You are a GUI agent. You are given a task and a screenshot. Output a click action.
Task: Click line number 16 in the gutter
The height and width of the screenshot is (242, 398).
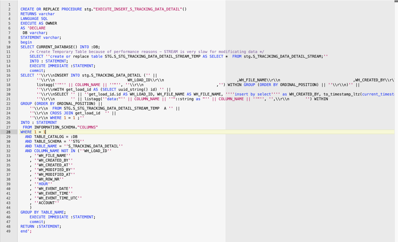click(x=9, y=75)
